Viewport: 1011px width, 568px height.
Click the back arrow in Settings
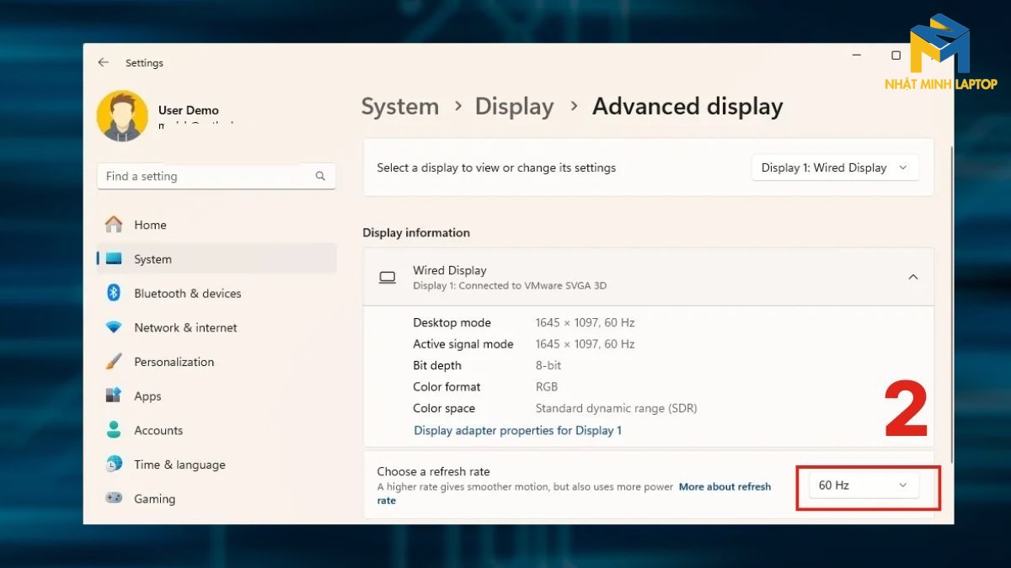103,62
